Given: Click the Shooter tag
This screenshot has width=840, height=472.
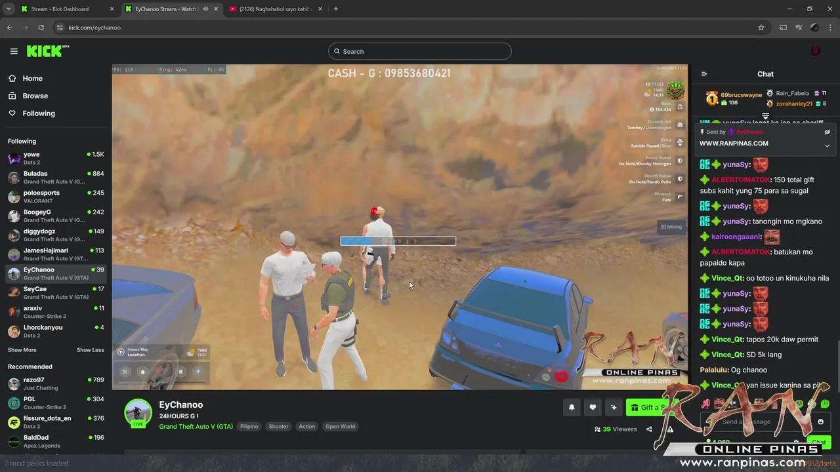Looking at the screenshot, I should tap(278, 427).
